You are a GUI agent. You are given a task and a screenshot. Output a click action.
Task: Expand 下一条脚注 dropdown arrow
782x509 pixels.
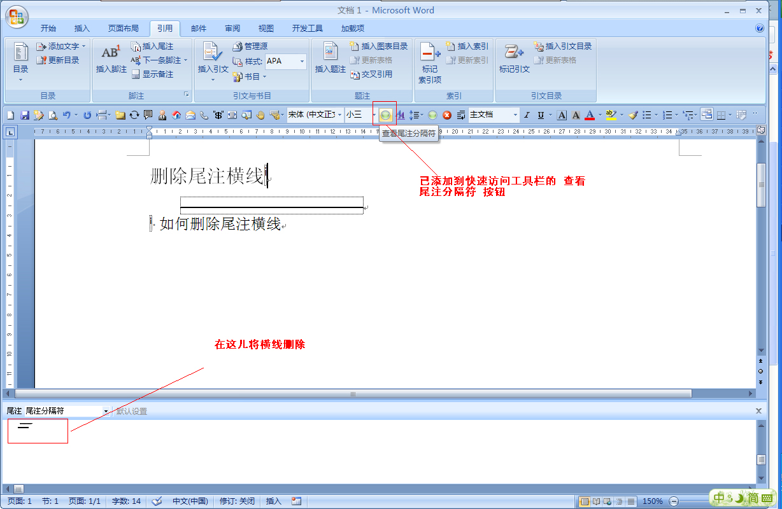tap(185, 60)
